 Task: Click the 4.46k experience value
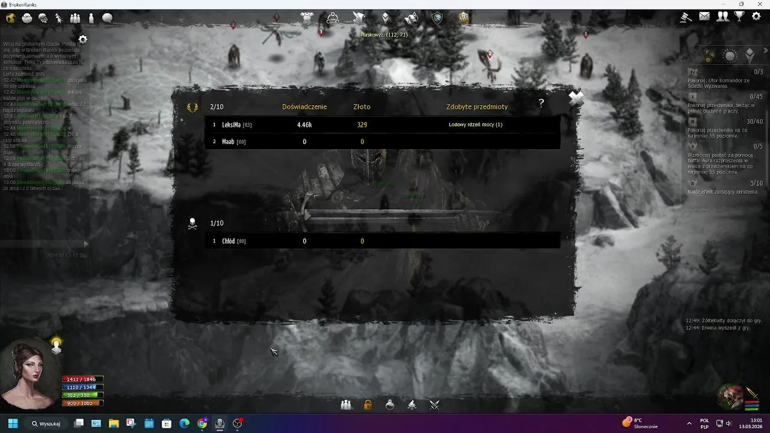[x=304, y=124]
